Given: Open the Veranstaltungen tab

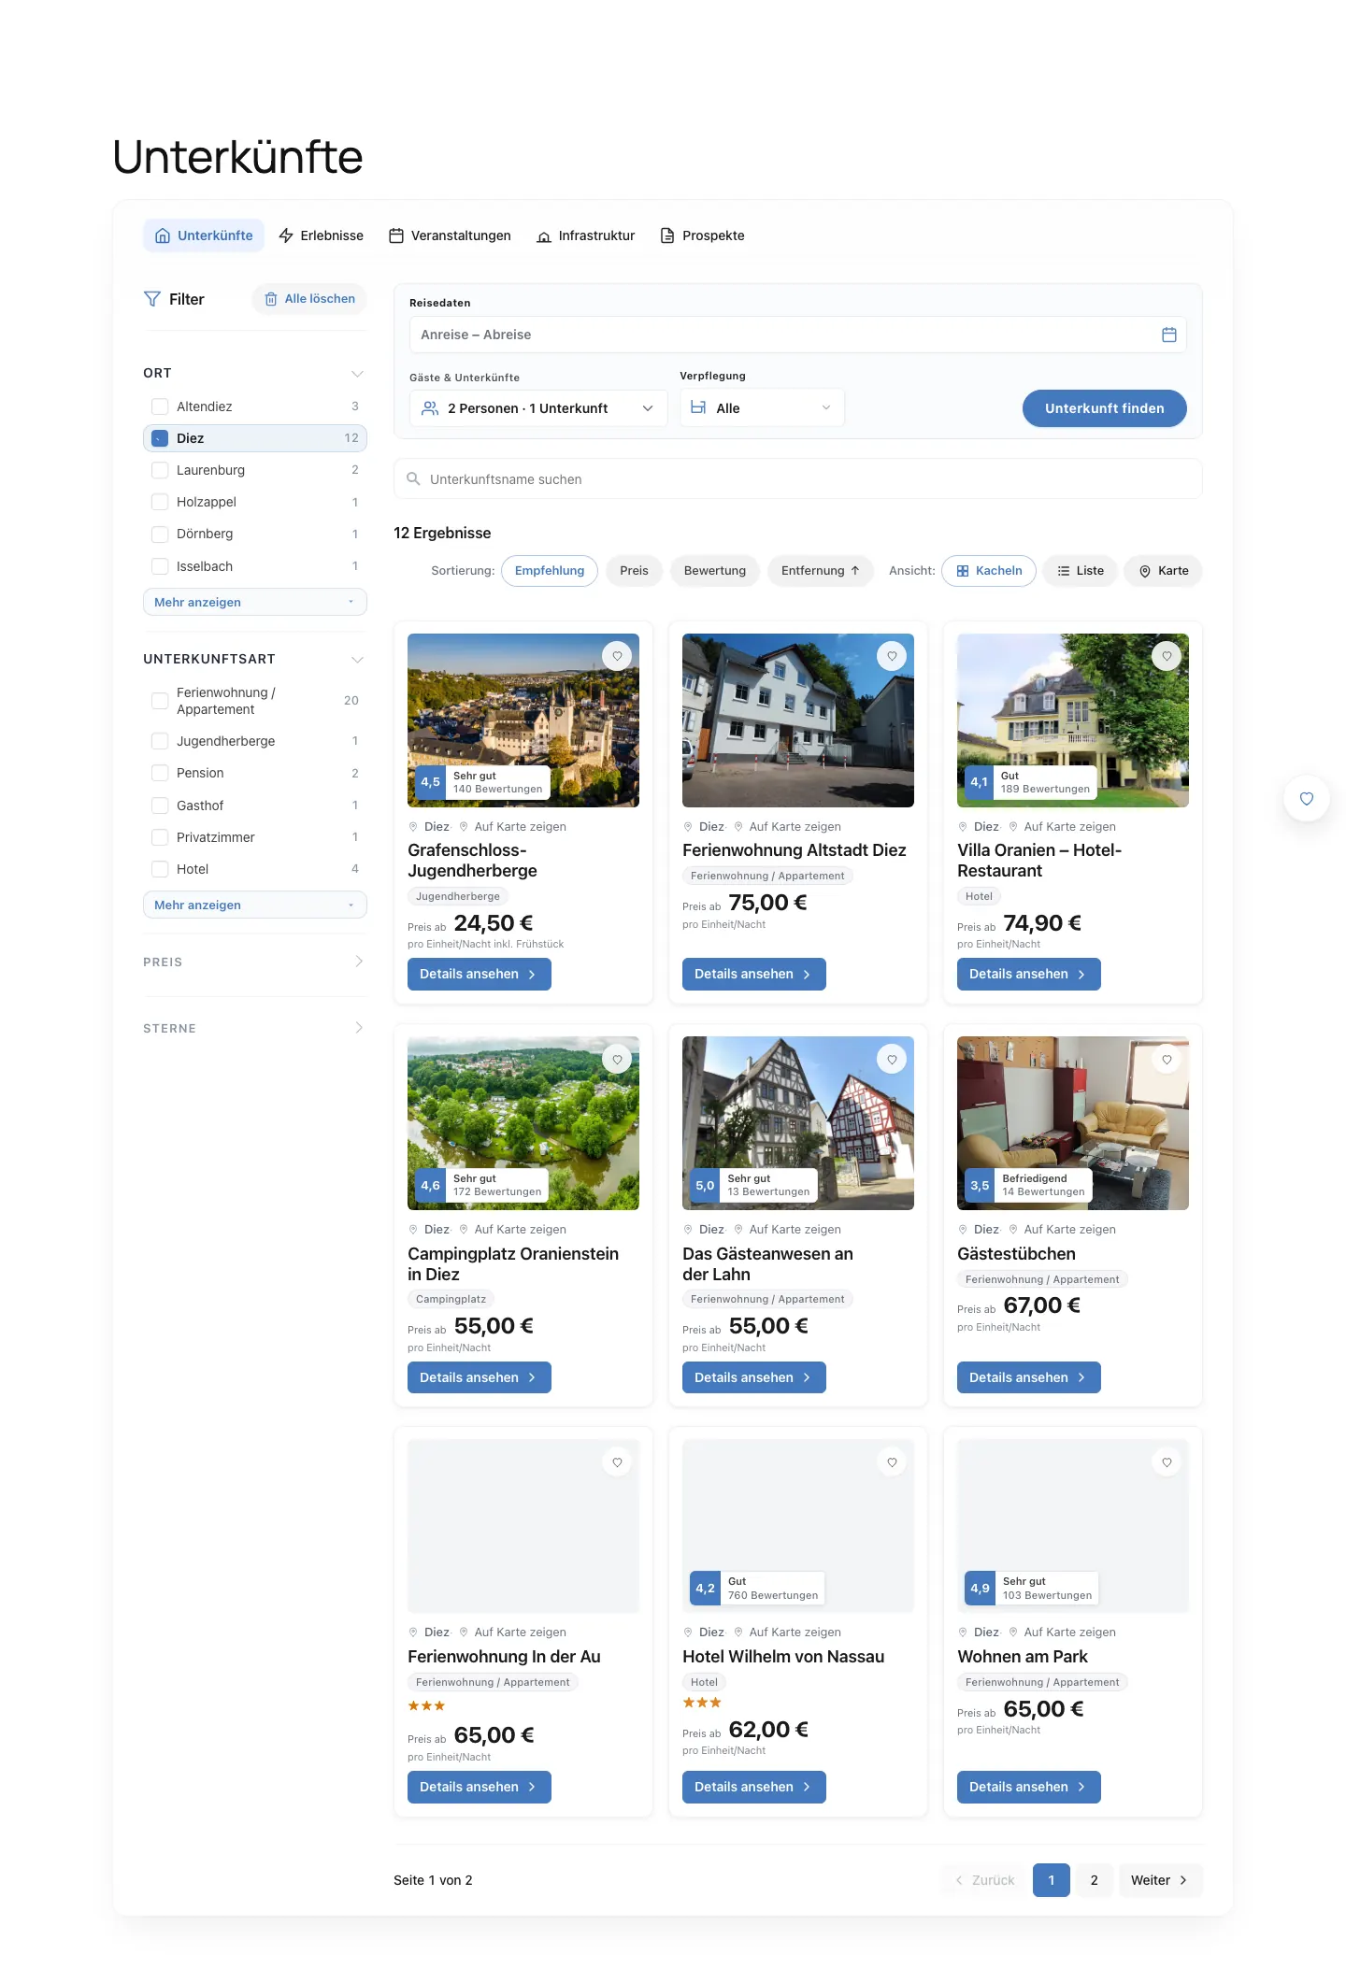Looking at the screenshot, I should click(450, 235).
